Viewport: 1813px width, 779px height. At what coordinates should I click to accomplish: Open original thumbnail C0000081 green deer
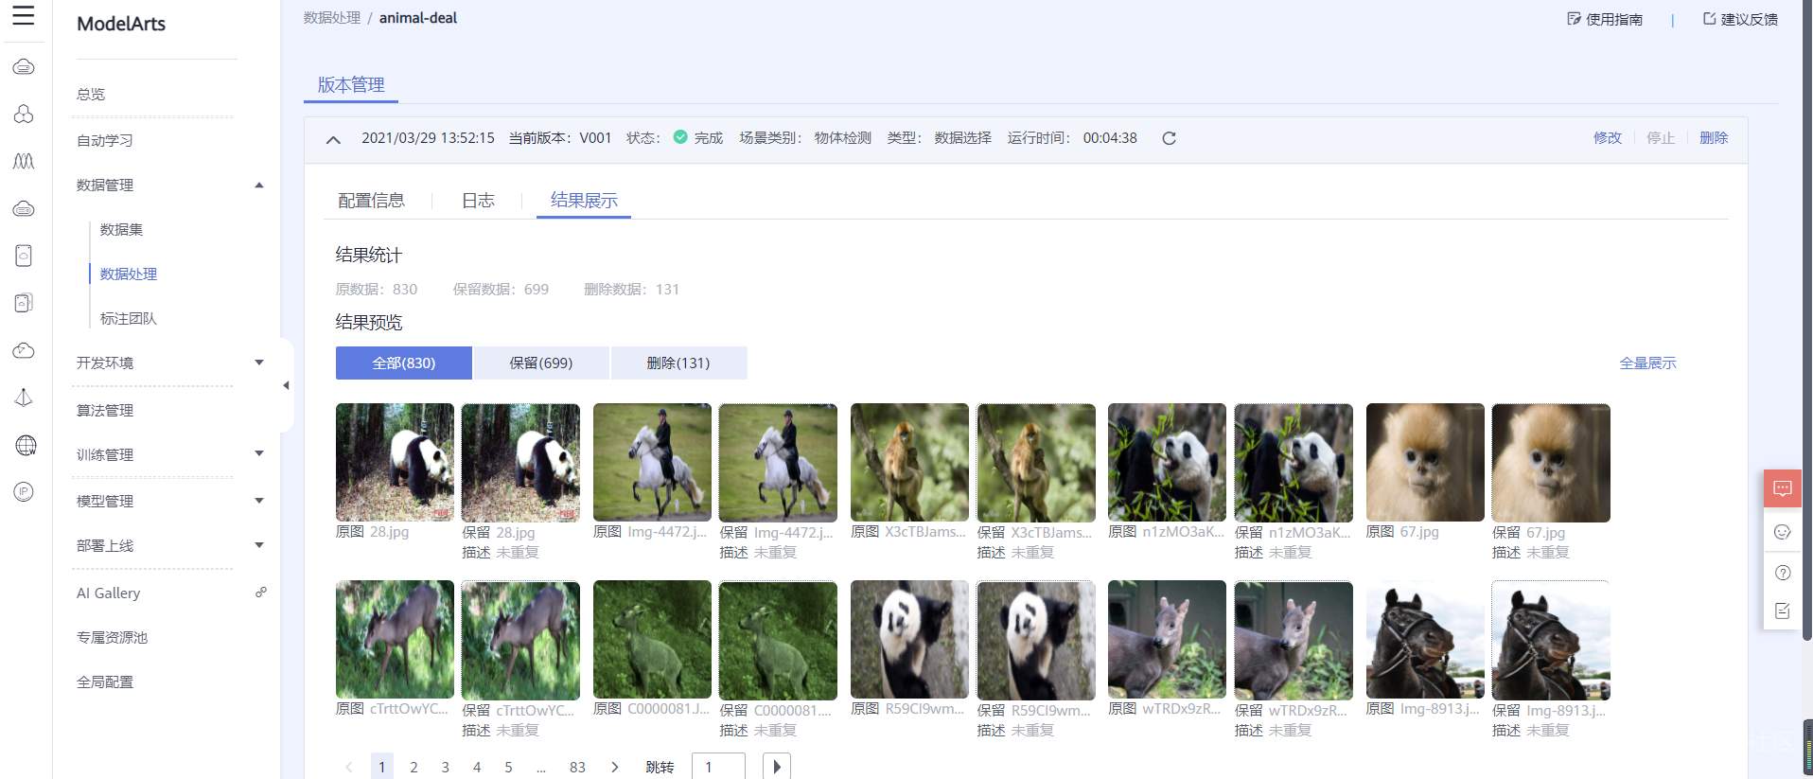pos(652,640)
